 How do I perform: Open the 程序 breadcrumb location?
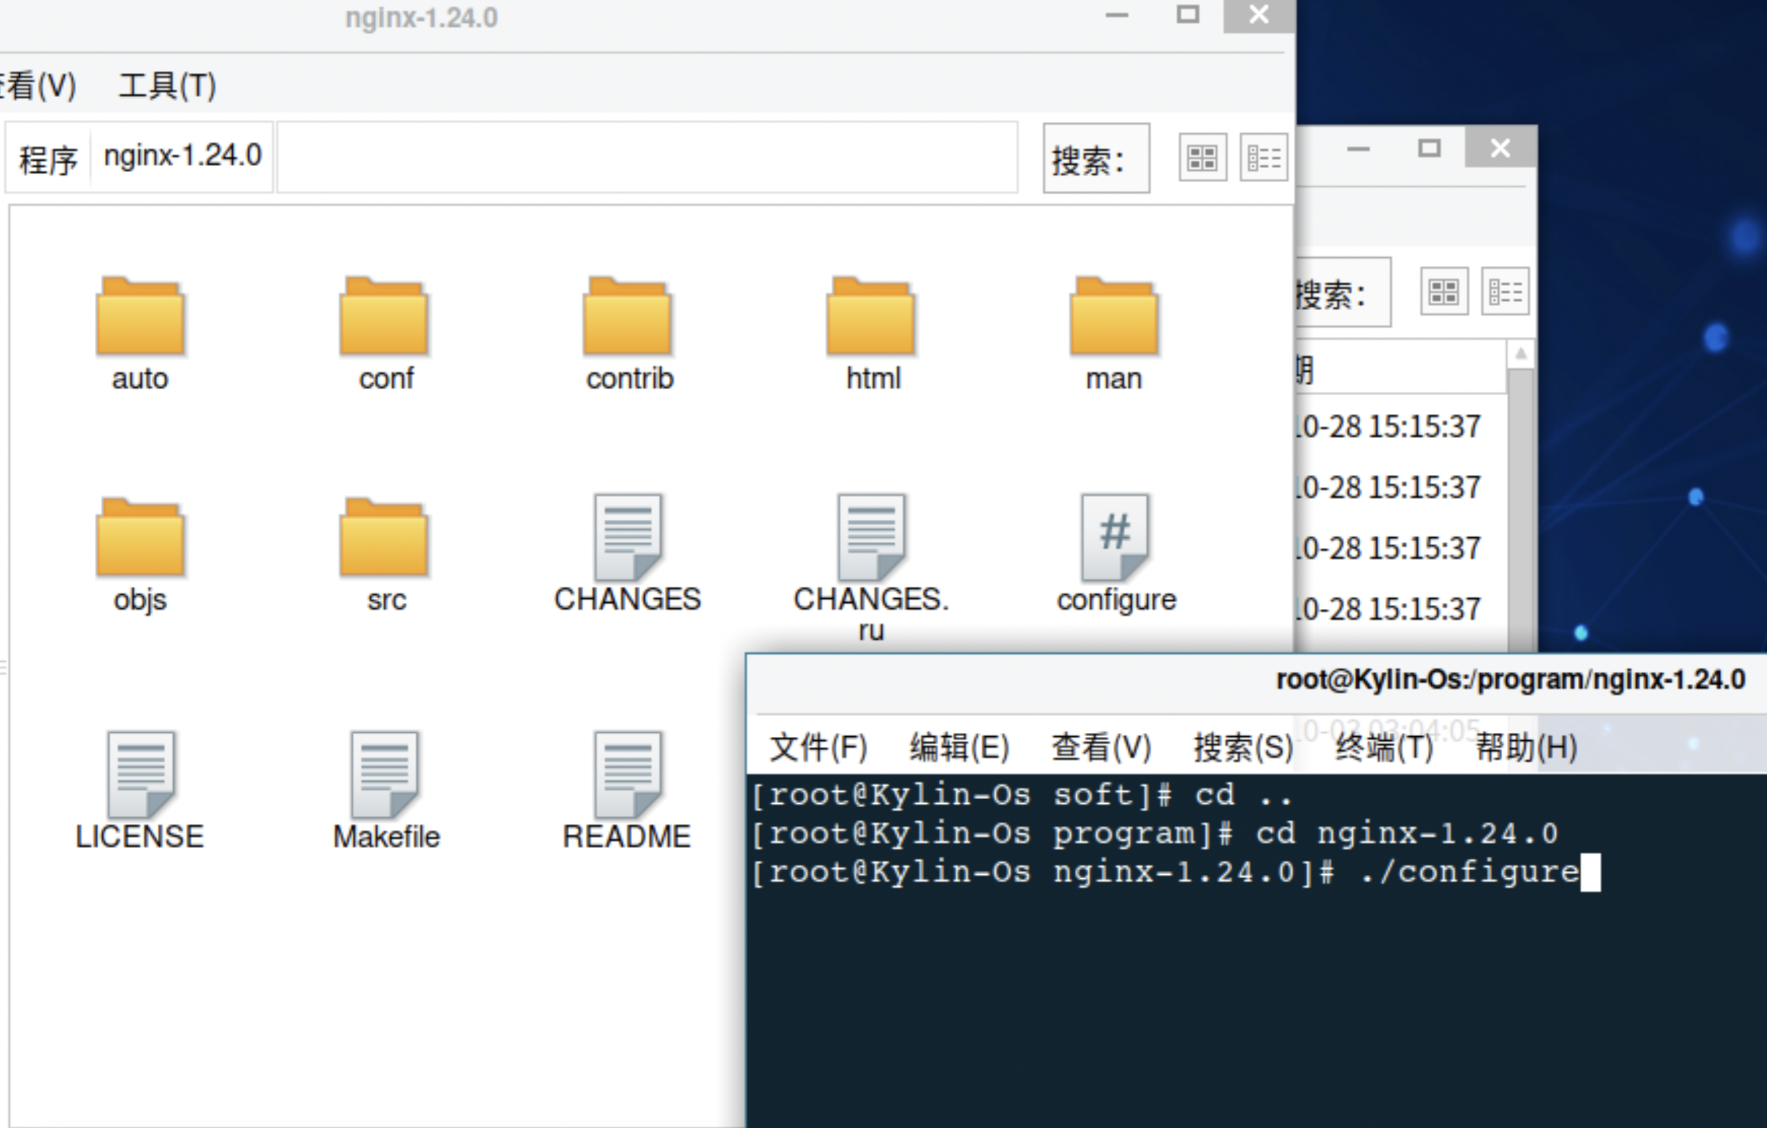46,155
